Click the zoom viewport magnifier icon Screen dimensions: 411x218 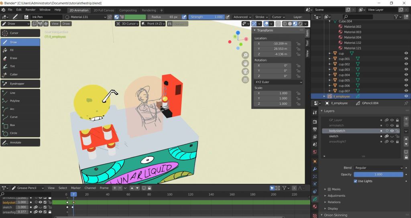point(245,55)
